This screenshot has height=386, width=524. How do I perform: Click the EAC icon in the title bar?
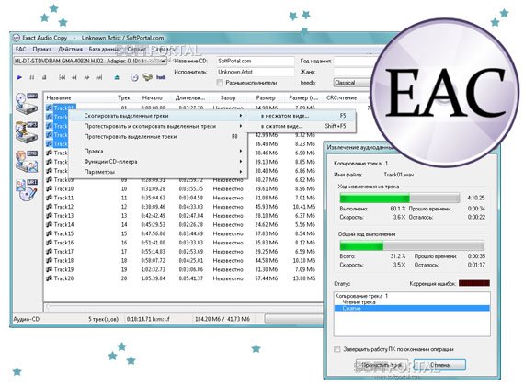point(17,38)
